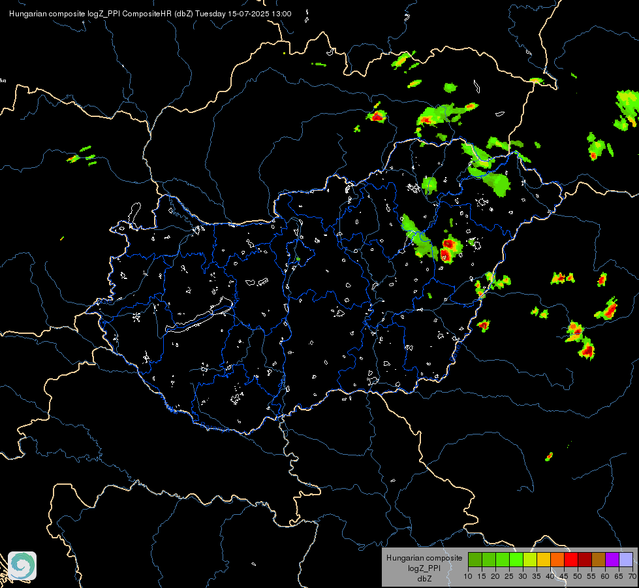
Task: Select the 15–20 dBZ green swatch
Action: [489, 559]
